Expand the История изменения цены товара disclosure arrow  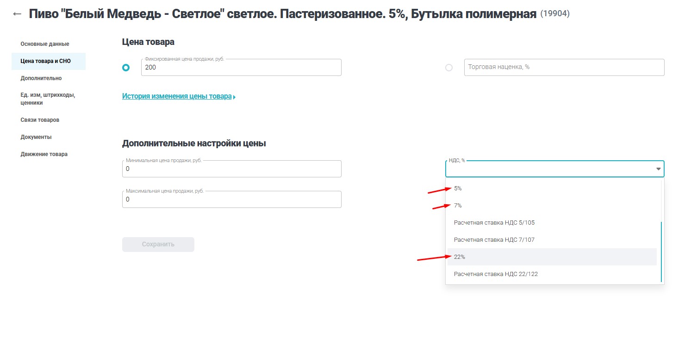[x=234, y=96]
